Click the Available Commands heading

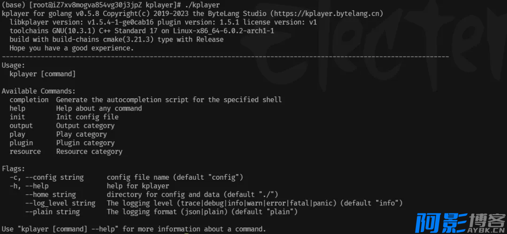(x=38, y=91)
